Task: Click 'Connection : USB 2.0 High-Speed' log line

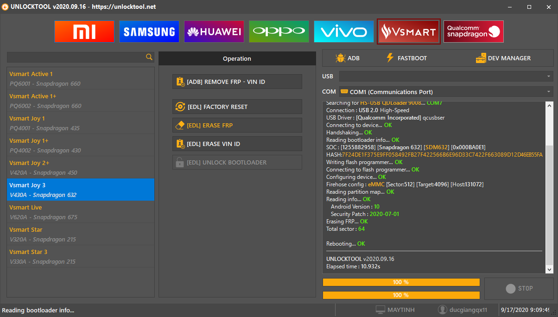Action: [368, 110]
